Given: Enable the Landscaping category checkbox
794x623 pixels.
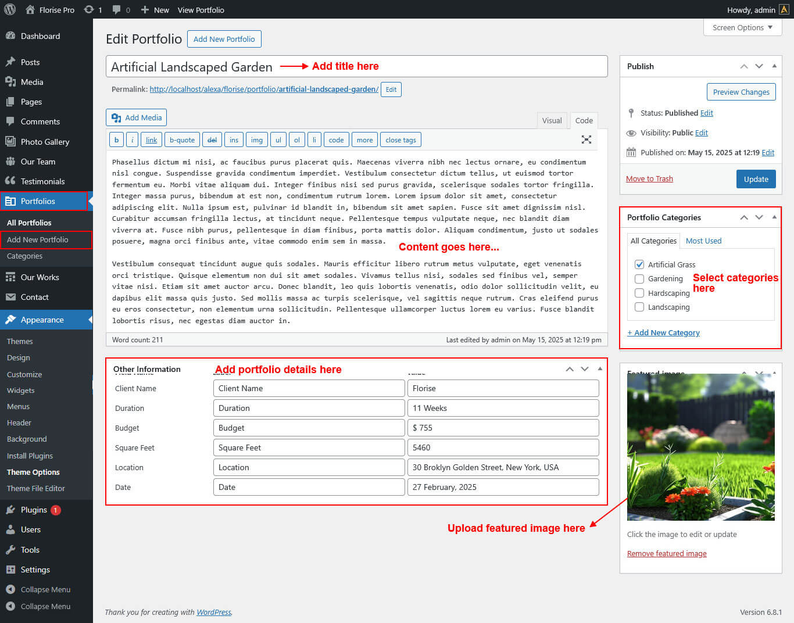Looking at the screenshot, I should coord(639,307).
